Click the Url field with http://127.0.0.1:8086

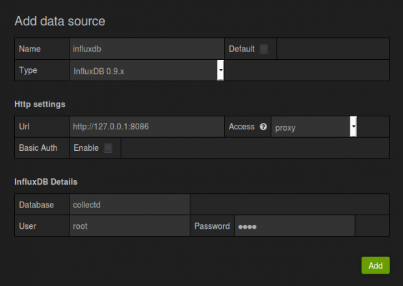[147, 127]
